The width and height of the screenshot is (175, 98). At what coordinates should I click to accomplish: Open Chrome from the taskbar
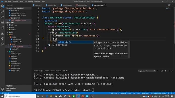click(69, 96)
